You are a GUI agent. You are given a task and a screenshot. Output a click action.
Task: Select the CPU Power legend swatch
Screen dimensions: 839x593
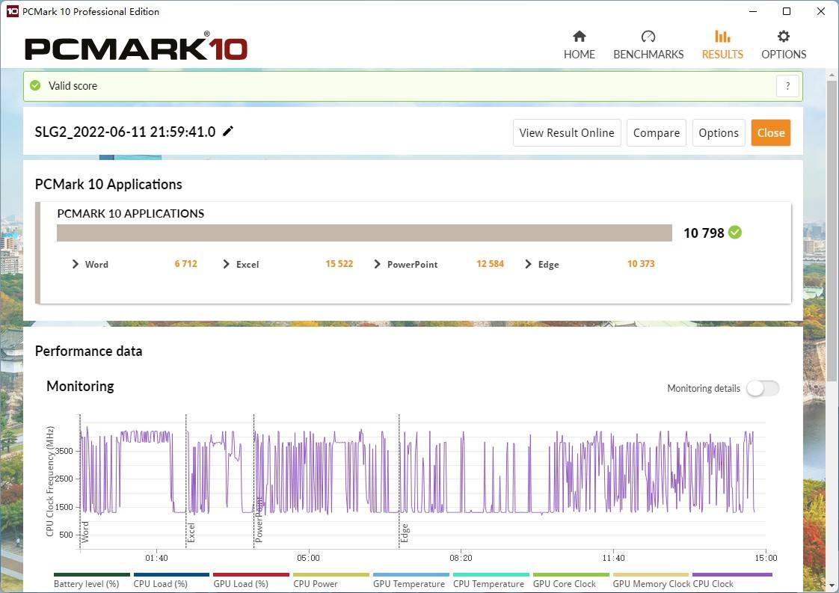pyautogui.click(x=331, y=575)
